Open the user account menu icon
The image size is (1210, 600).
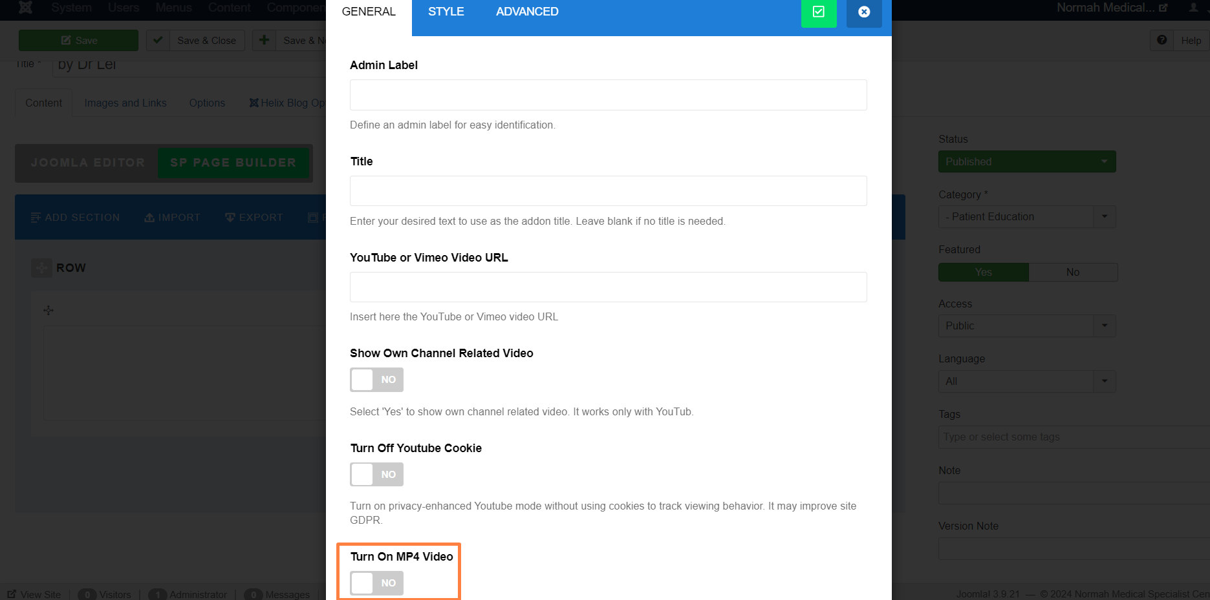[x=1194, y=8]
